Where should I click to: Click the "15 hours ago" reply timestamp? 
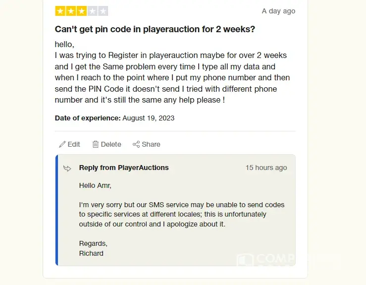point(266,168)
